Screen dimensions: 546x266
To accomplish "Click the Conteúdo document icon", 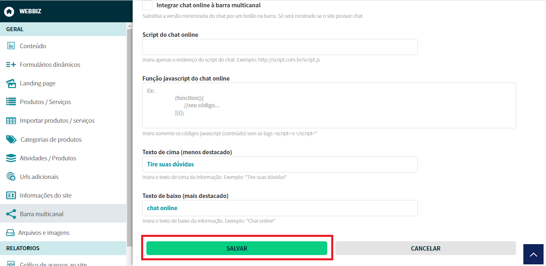I will click(11, 46).
